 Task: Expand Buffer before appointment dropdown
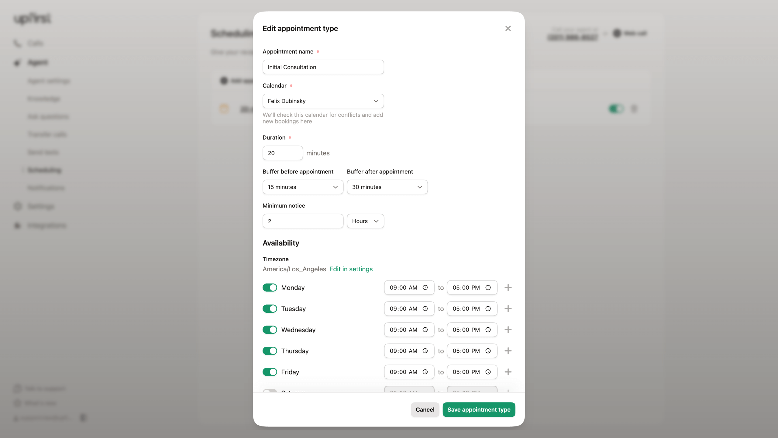[x=303, y=187]
